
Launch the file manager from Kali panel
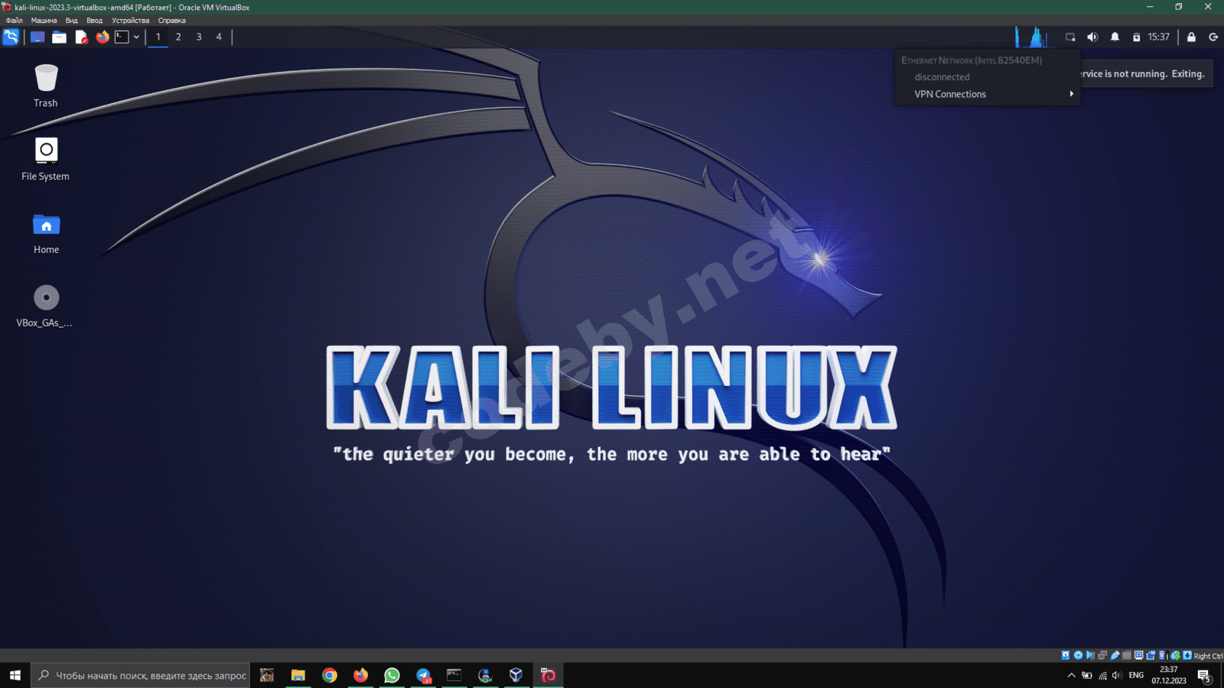tap(59, 37)
